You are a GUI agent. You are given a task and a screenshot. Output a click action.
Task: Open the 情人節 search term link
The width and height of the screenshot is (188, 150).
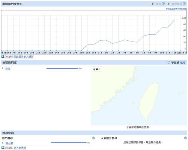coord(9,143)
